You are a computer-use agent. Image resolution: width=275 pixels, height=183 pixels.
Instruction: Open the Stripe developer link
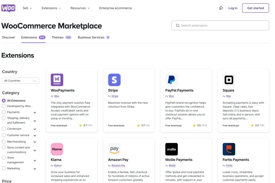(115, 96)
